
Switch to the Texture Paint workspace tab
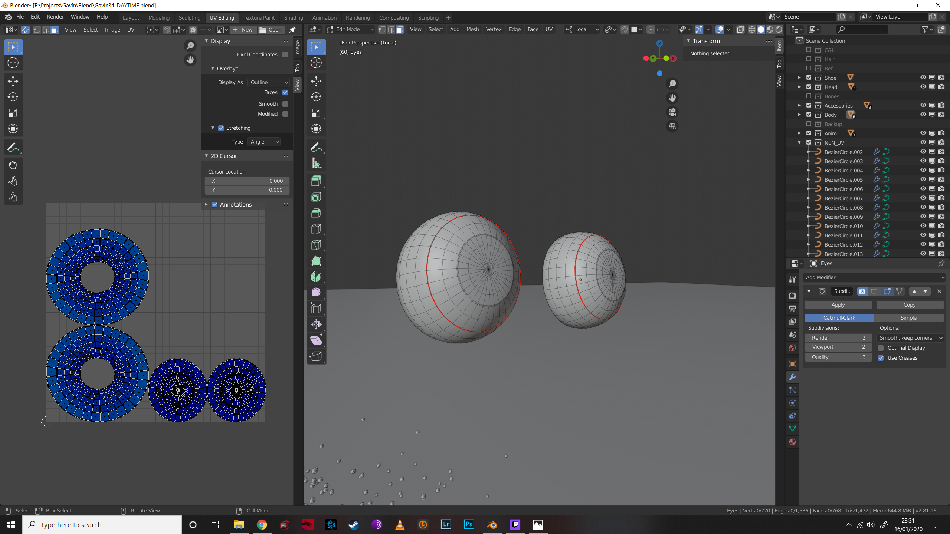tap(259, 17)
